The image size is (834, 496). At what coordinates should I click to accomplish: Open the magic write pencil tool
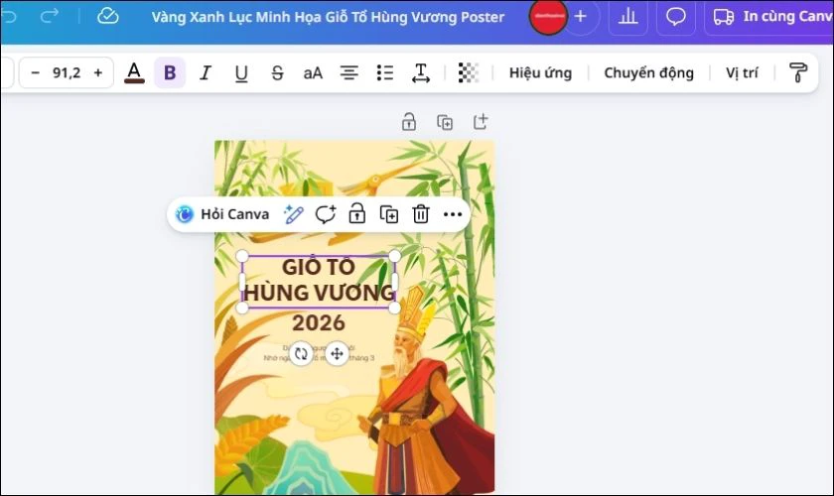pos(293,214)
